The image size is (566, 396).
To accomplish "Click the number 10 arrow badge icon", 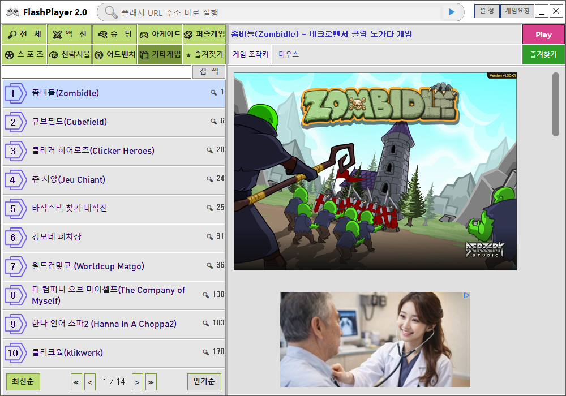I will point(15,353).
